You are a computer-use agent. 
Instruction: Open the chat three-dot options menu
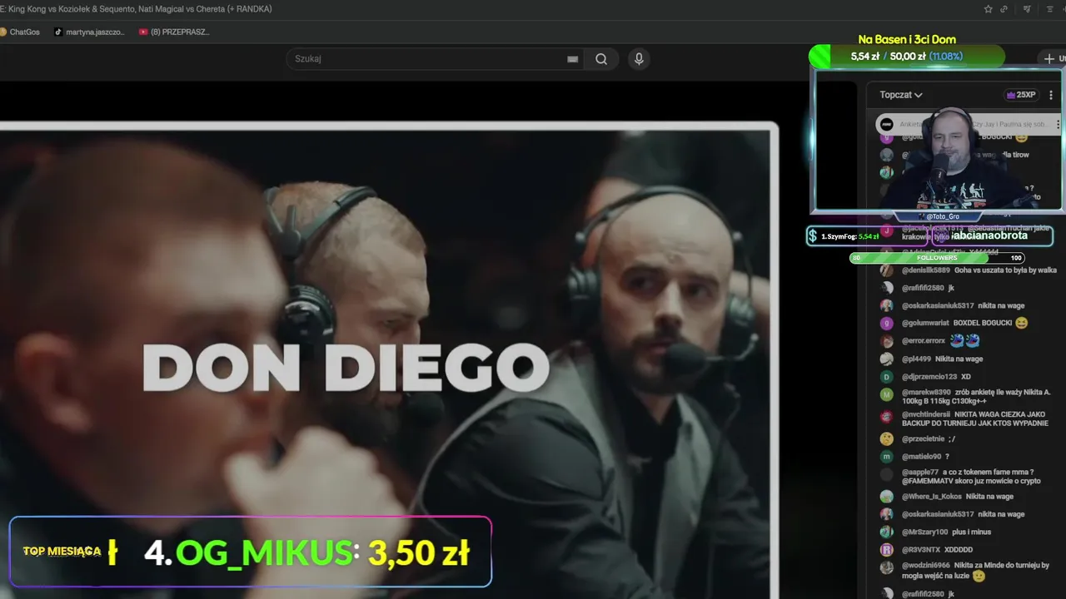coord(1051,95)
